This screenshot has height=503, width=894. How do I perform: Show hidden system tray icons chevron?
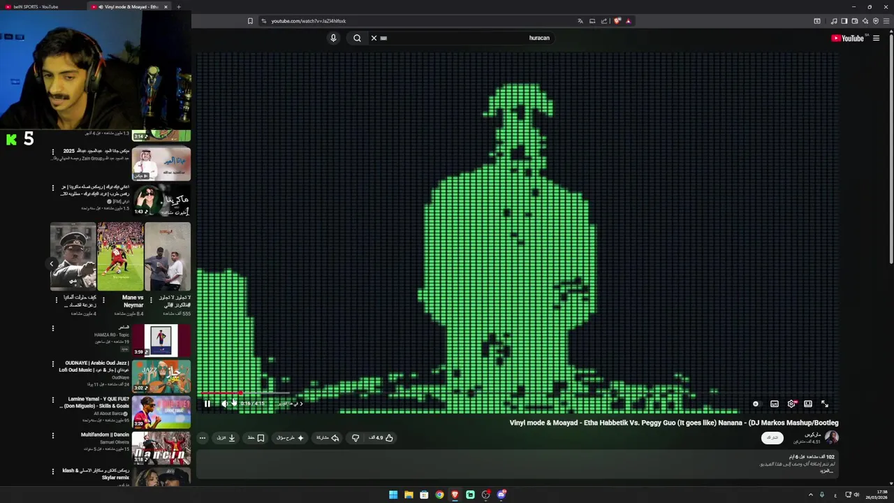[811, 495]
